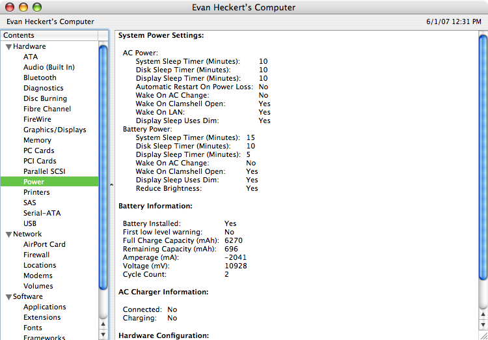Select Graphics/Displays in contents
Screen dimensions: 488x340
point(55,130)
